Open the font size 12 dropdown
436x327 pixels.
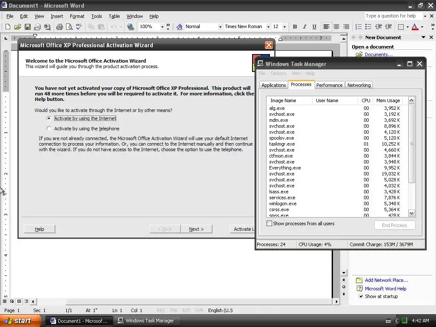click(284, 27)
